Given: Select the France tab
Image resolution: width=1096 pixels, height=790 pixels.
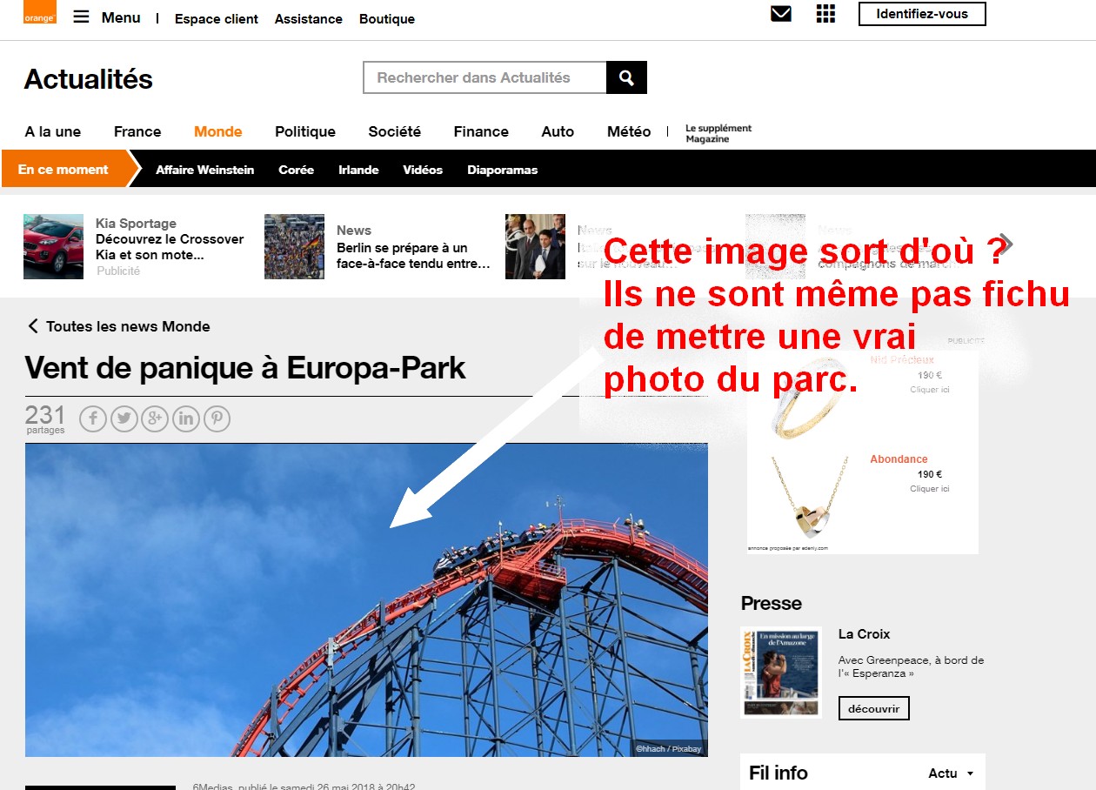Looking at the screenshot, I should click(137, 131).
